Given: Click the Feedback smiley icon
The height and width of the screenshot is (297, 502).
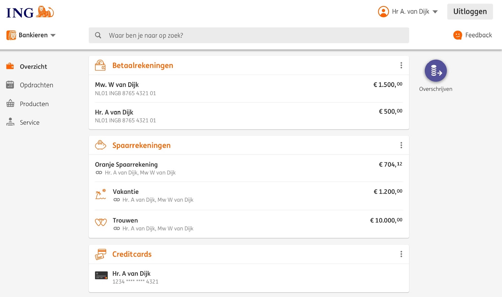Looking at the screenshot, I should [457, 35].
